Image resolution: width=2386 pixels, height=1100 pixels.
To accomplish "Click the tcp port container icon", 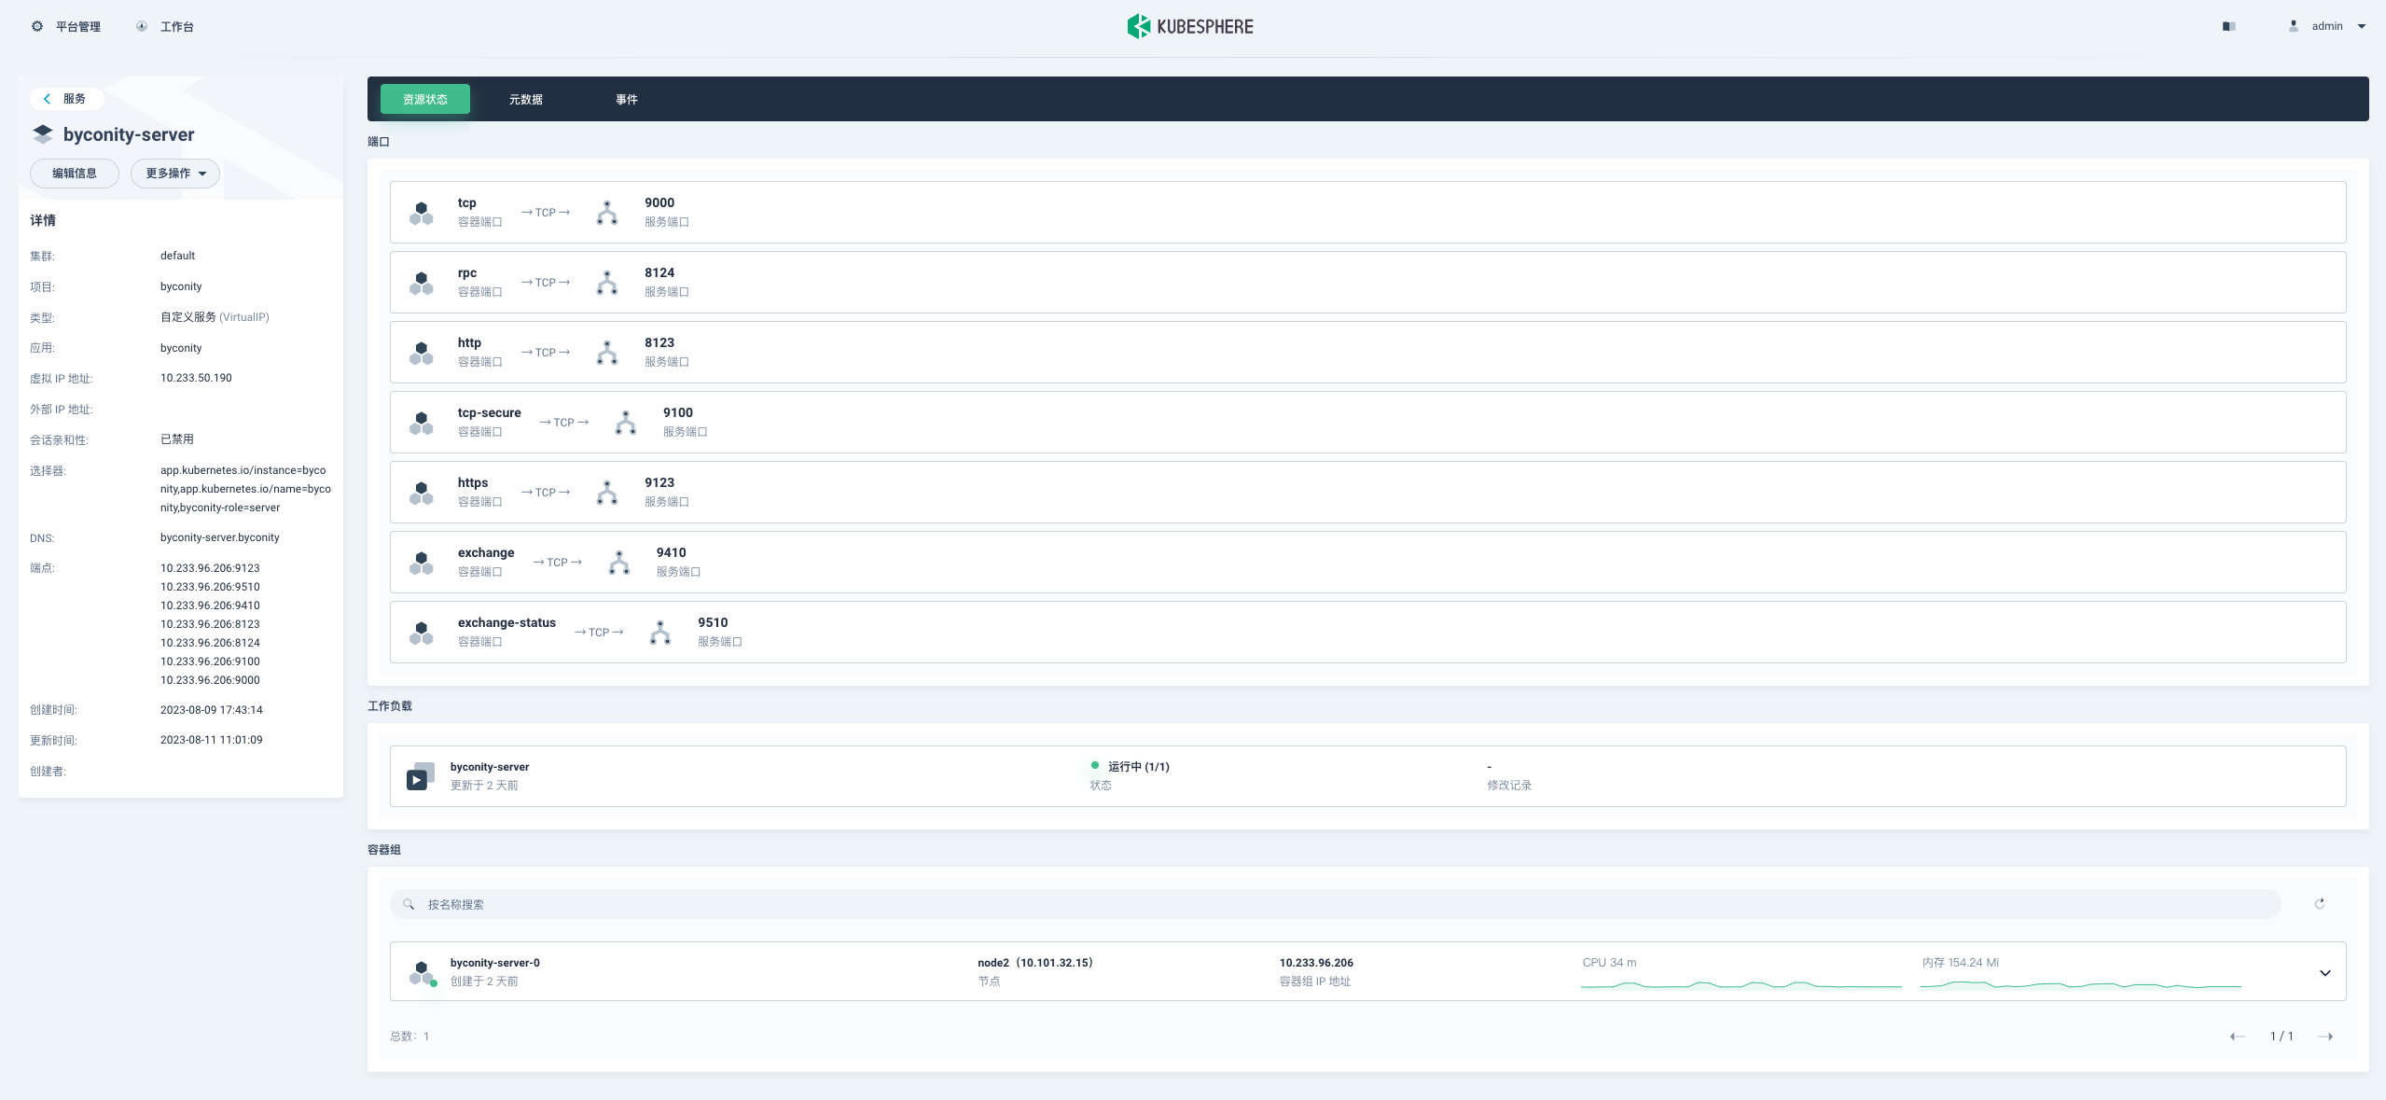I will pyautogui.click(x=422, y=213).
